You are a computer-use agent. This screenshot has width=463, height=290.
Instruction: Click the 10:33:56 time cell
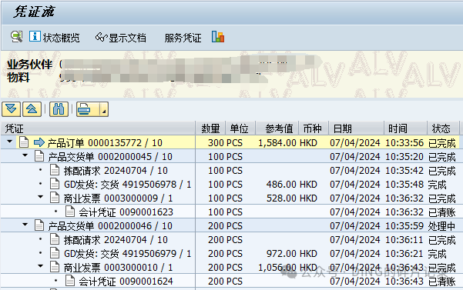click(x=404, y=143)
